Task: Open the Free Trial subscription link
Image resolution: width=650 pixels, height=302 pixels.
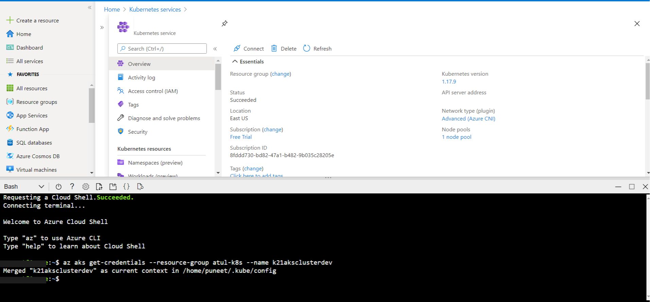Action: click(241, 137)
